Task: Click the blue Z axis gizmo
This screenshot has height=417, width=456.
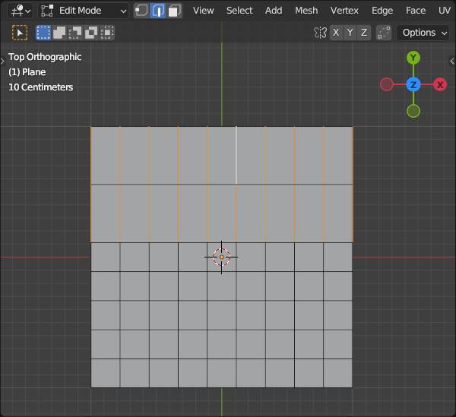Action: (413, 84)
